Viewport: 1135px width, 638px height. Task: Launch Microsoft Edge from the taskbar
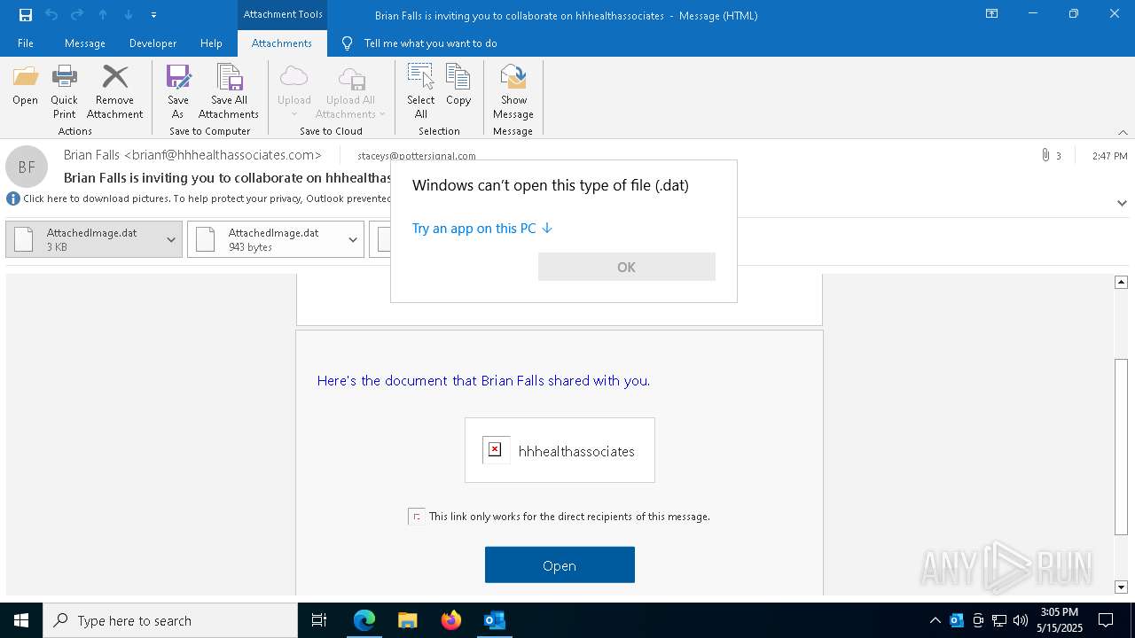click(364, 620)
